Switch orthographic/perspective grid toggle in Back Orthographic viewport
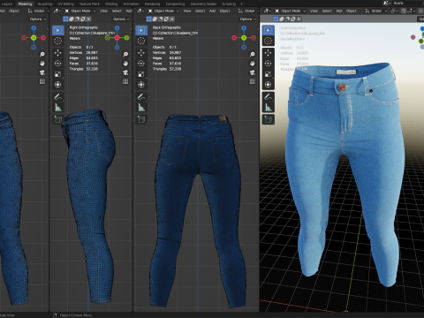 click(x=253, y=81)
